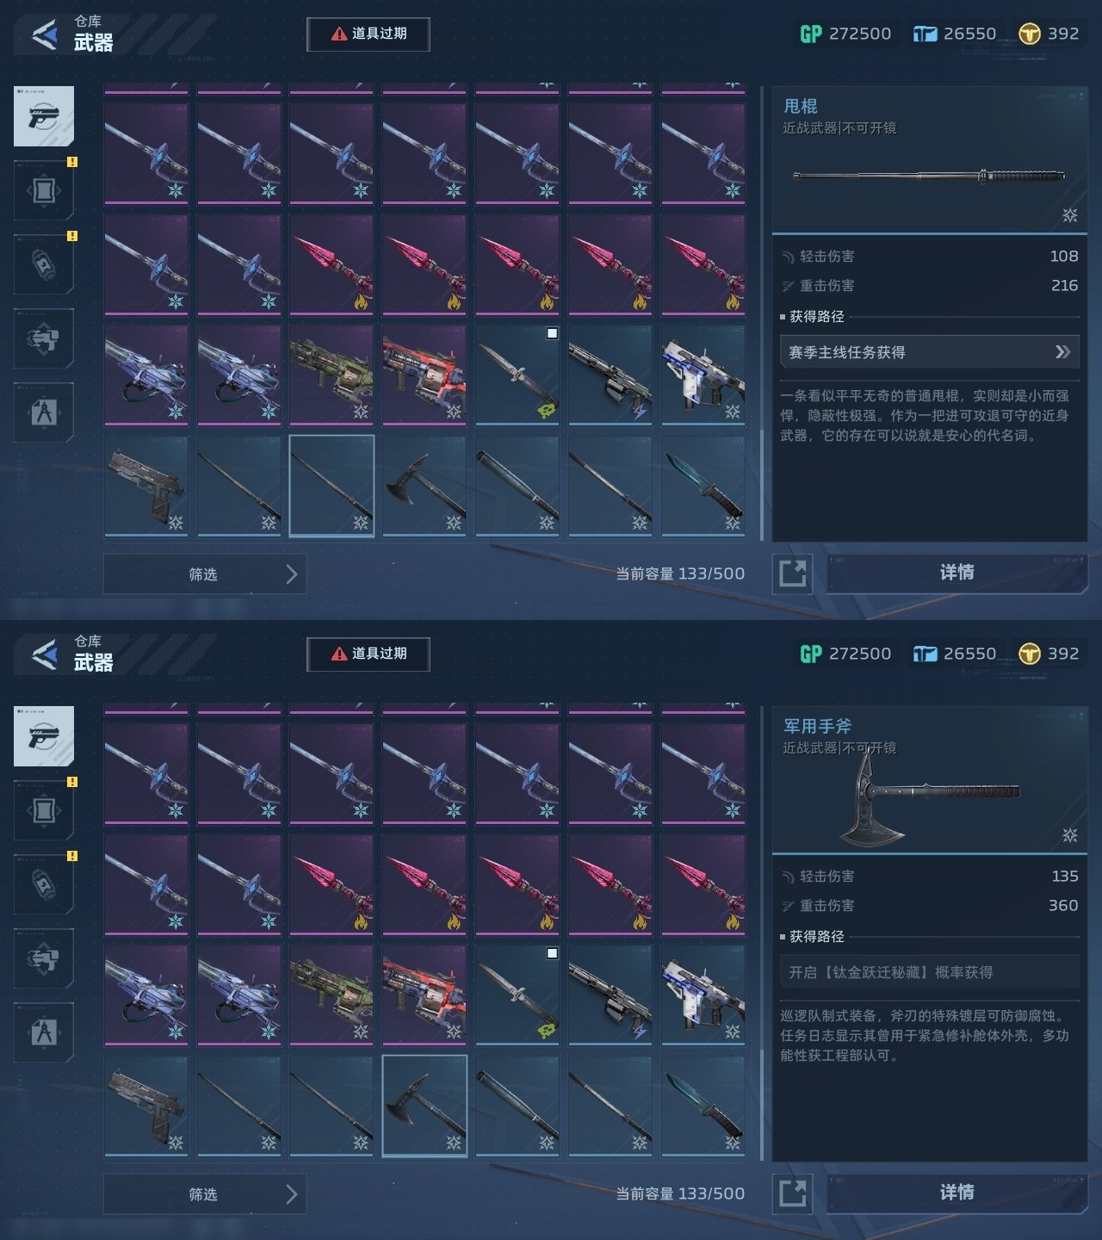Select the weapons pistol category icon in lower sidebar
Viewport: 1102px width, 1240px height.
(44, 736)
